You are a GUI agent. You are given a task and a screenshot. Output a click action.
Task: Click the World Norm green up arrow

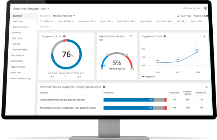pos(78,77)
